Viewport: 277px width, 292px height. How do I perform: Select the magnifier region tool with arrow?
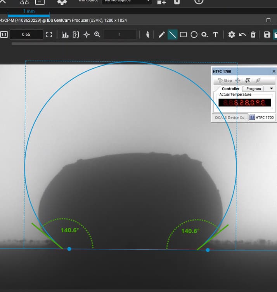205,35
